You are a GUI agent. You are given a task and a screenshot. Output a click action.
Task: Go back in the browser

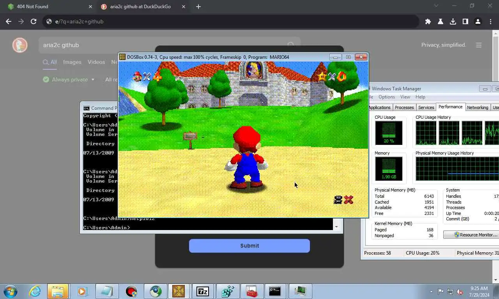tap(9, 21)
